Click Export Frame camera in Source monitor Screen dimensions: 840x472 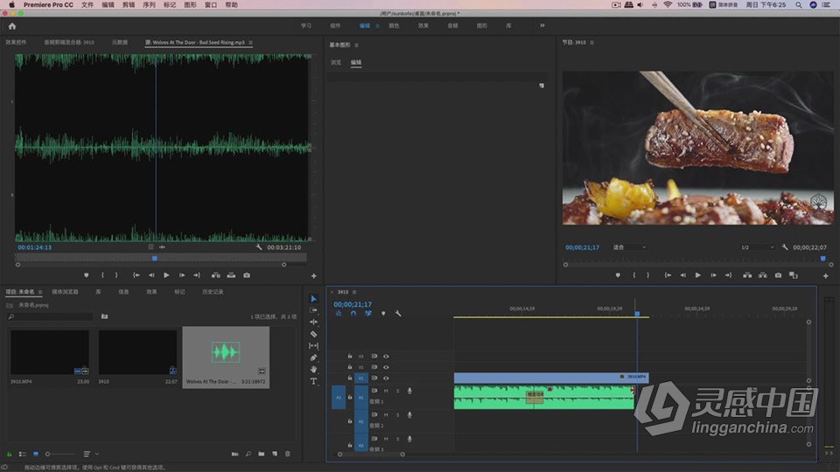(x=247, y=275)
